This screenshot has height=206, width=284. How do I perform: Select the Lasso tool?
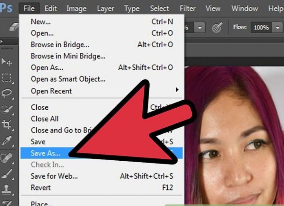click(7, 93)
